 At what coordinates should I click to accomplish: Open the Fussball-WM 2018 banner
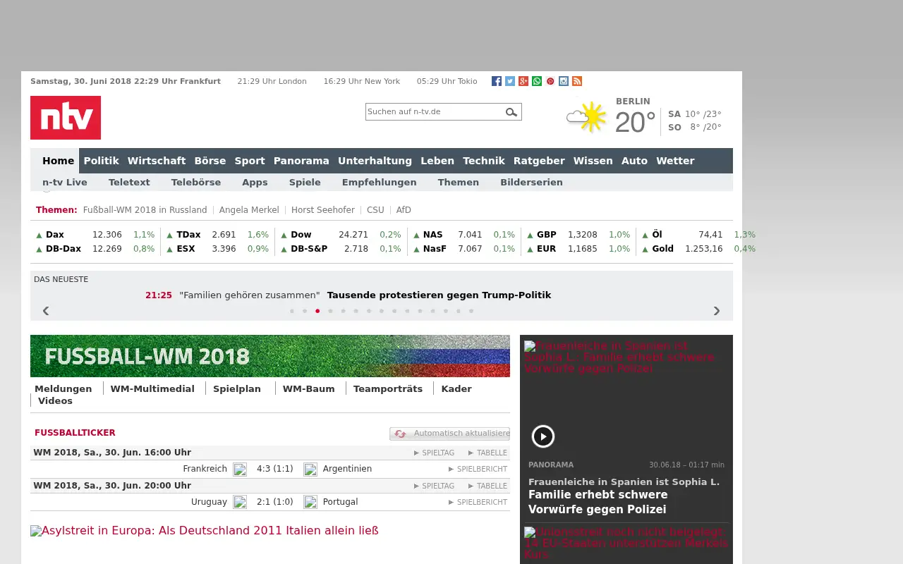[270, 356]
